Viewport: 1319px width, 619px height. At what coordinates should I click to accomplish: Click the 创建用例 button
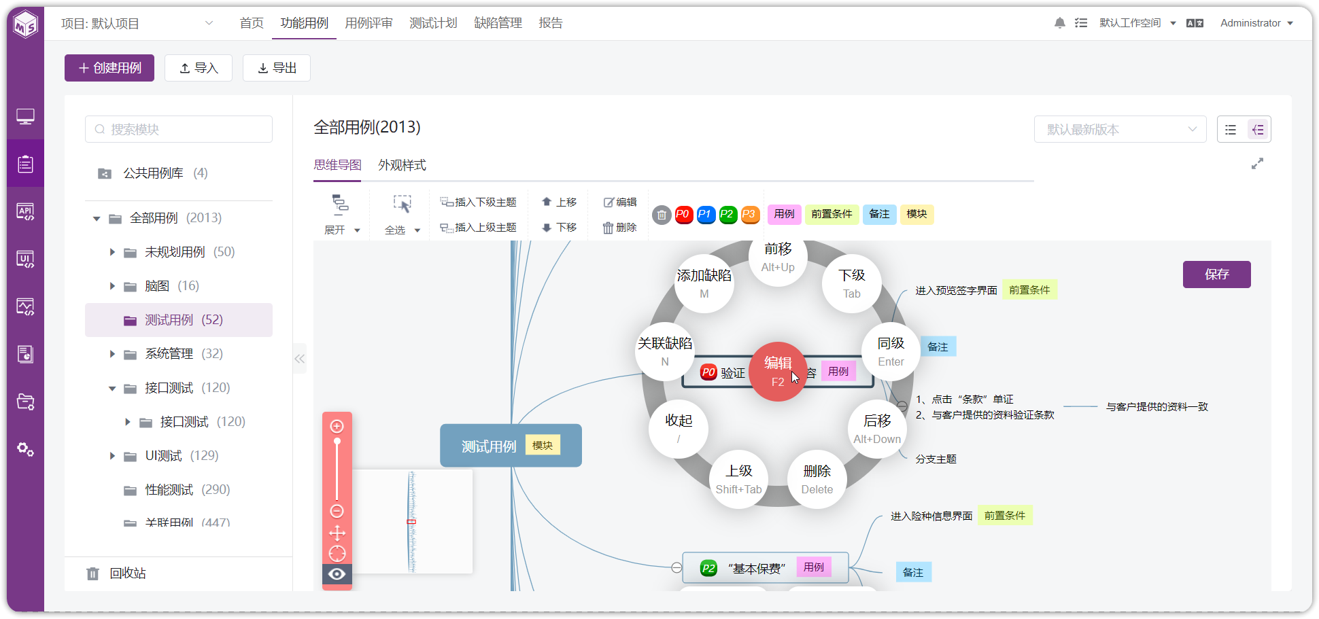(109, 68)
